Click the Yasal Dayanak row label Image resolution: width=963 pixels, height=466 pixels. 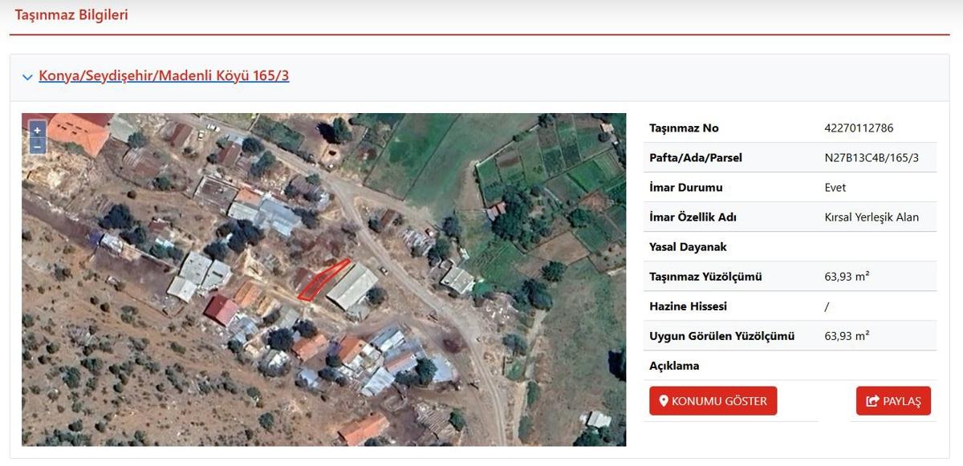coord(688,247)
